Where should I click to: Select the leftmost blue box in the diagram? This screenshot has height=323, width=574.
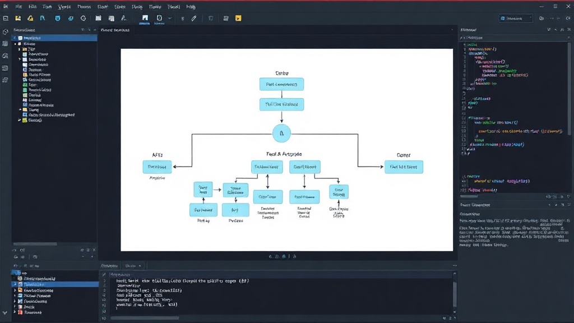click(157, 167)
